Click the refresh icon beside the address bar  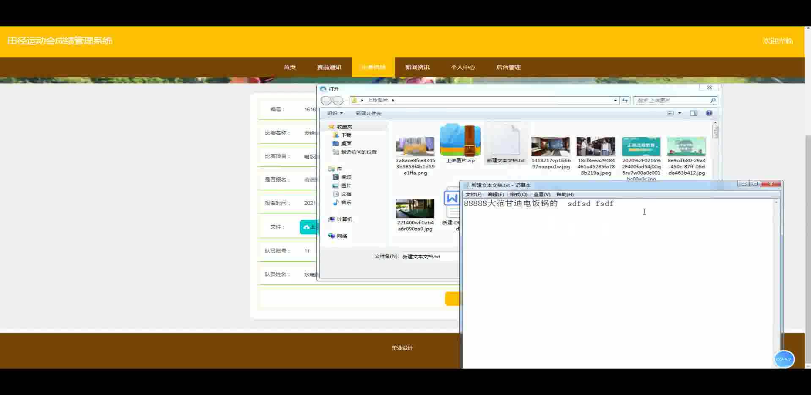[x=625, y=100]
